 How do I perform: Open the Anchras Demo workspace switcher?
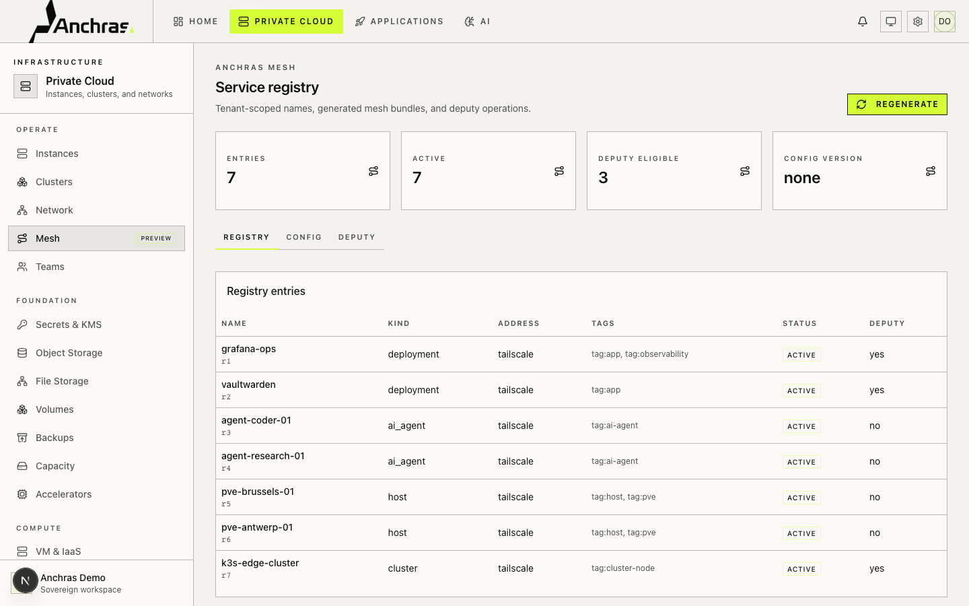(96, 582)
